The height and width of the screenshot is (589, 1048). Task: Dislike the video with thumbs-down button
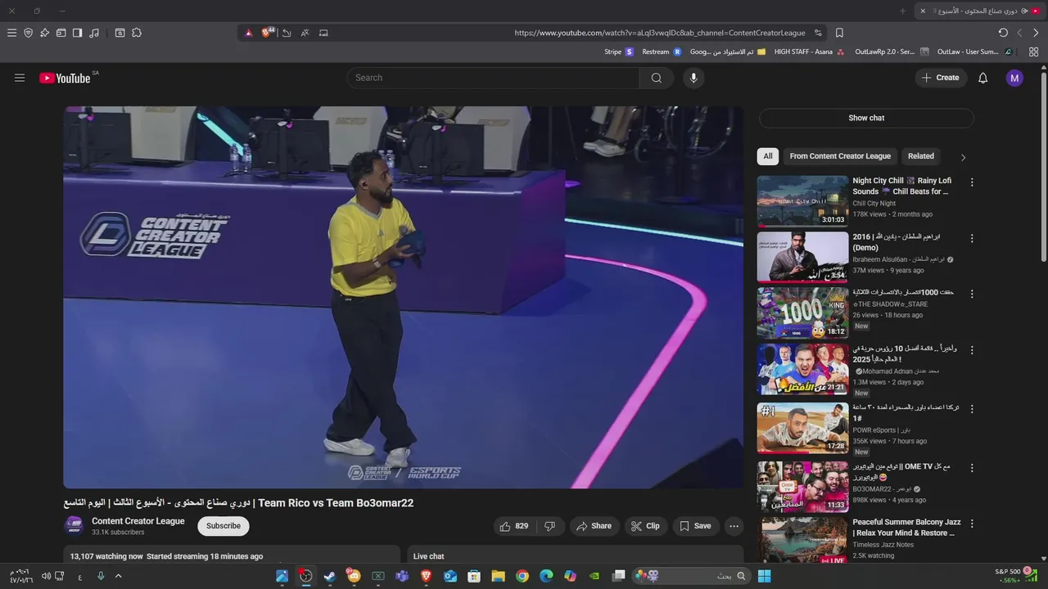(549, 526)
